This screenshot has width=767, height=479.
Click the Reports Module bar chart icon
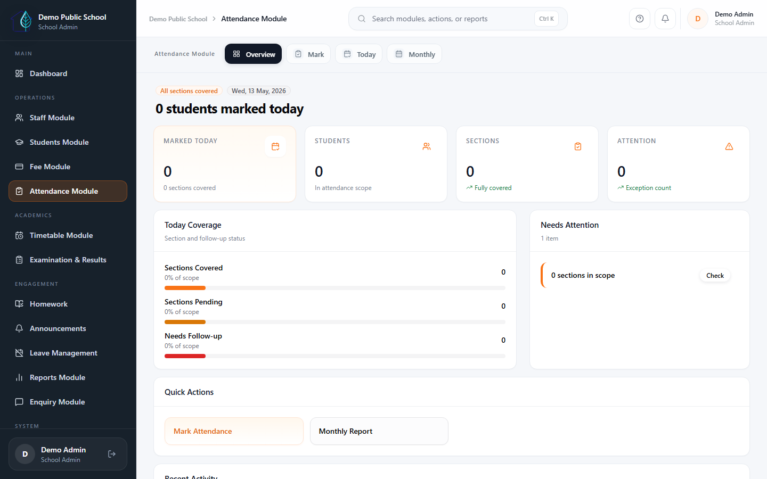(x=19, y=377)
